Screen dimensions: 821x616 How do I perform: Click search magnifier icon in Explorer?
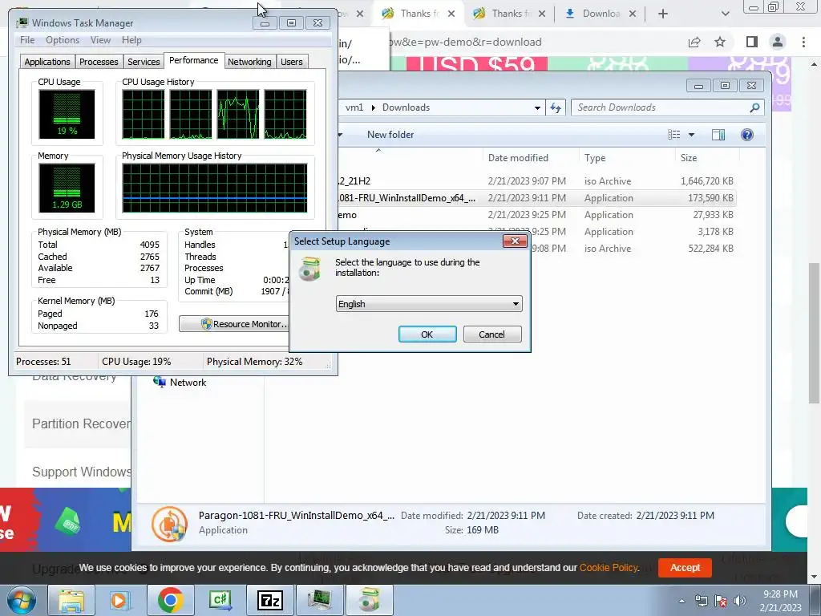pos(754,107)
